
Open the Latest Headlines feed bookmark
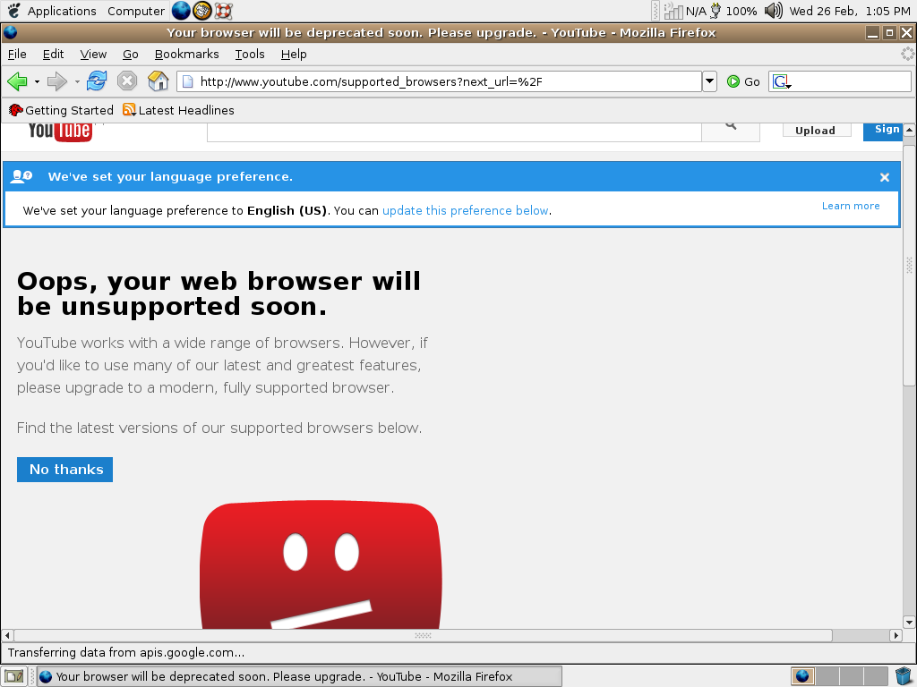pos(178,110)
